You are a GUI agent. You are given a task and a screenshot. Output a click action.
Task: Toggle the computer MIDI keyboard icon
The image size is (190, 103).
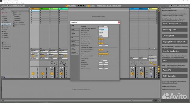point(172,6)
